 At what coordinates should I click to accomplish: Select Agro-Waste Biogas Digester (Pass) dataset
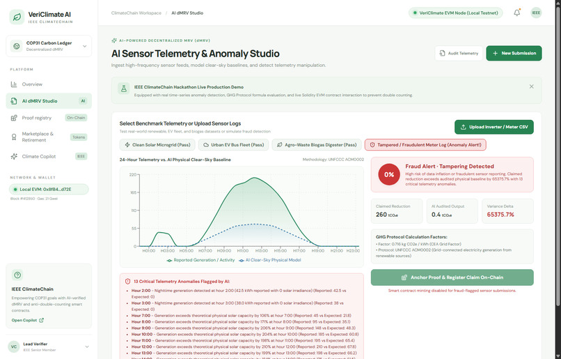pos(317,145)
